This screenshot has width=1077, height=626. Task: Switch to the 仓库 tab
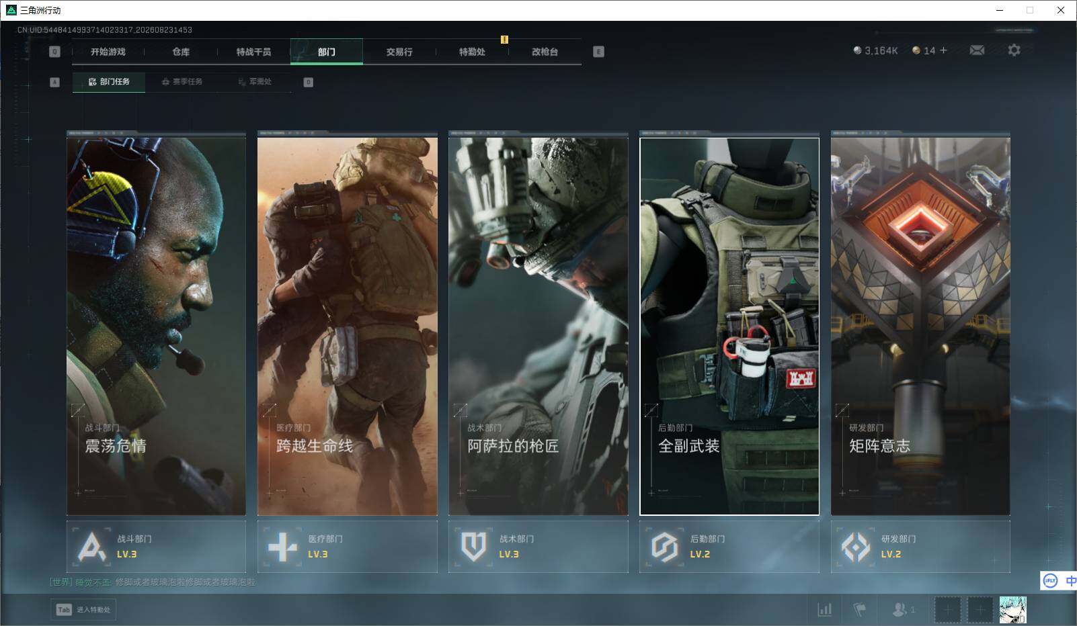[x=181, y=52]
